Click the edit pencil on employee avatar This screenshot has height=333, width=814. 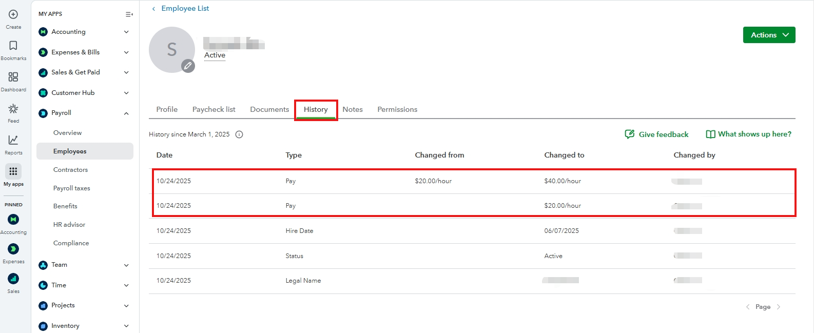(x=188, y=66)
